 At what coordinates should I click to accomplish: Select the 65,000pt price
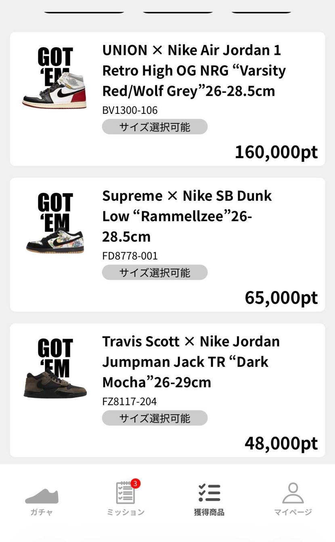point(281,298)
